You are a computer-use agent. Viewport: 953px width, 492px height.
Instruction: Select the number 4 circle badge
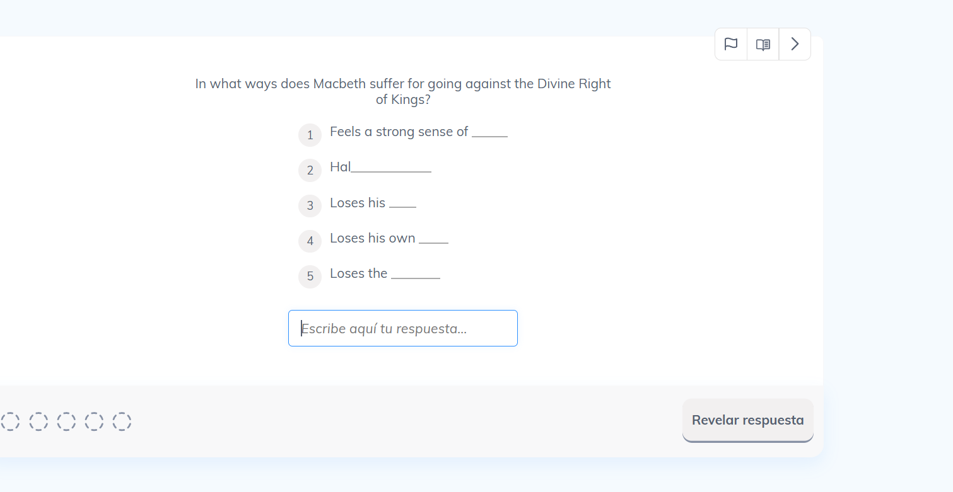(x=310, y=241)
